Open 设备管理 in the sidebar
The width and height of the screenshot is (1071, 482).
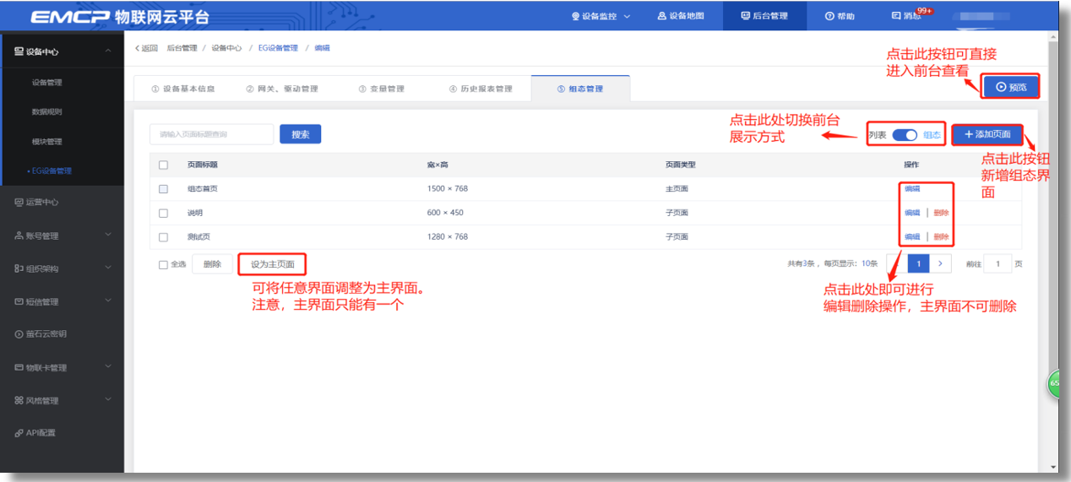pos(47,83)
